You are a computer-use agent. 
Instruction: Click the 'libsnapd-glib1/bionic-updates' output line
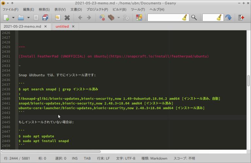pos(119,99)
